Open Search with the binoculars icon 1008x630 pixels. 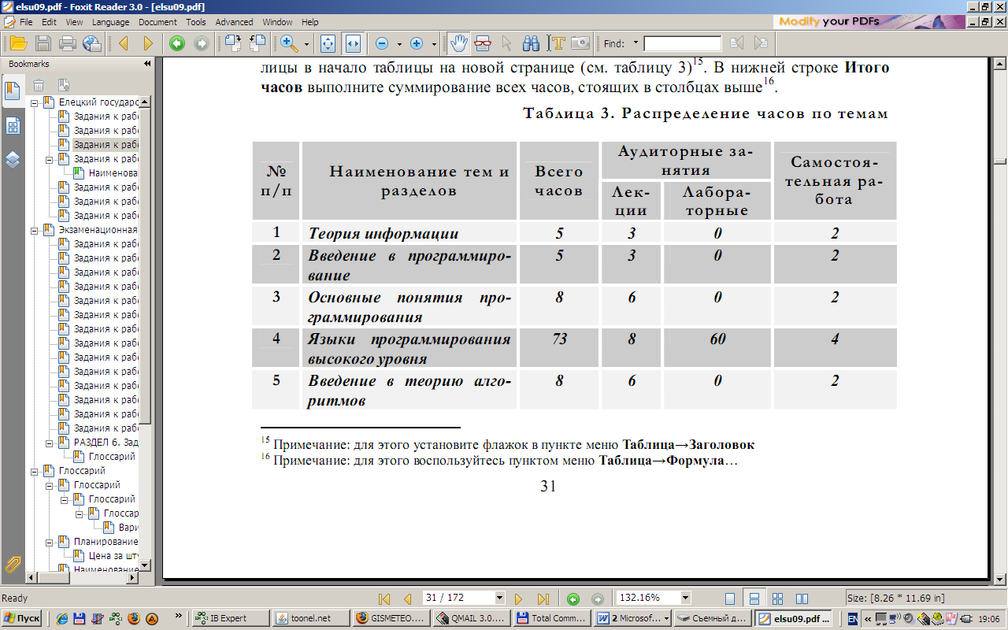pos(531,43)
